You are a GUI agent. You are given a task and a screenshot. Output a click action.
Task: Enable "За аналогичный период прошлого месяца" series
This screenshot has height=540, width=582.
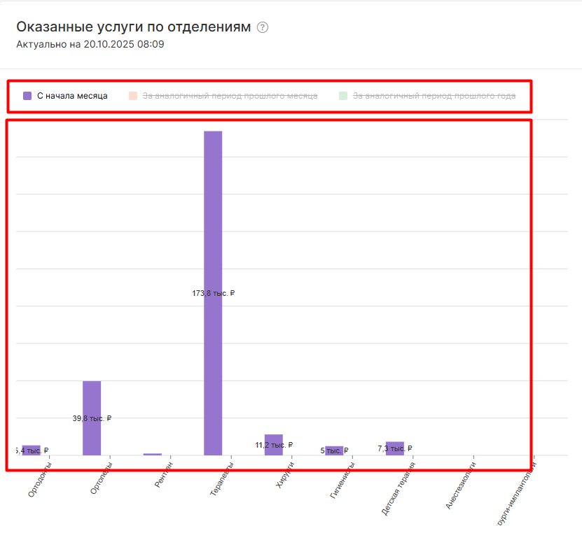[230, 96]
